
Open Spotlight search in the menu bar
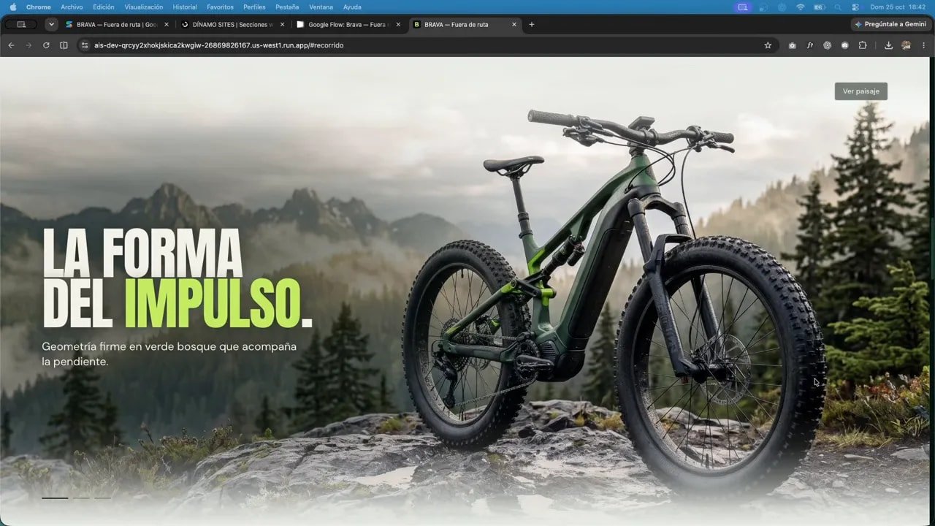(x=838, y=7)
